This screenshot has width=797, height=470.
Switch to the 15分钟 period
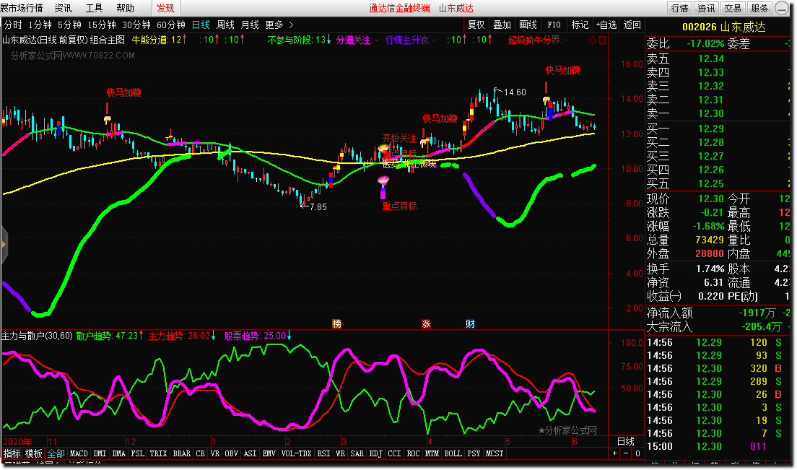click(102, 25)
